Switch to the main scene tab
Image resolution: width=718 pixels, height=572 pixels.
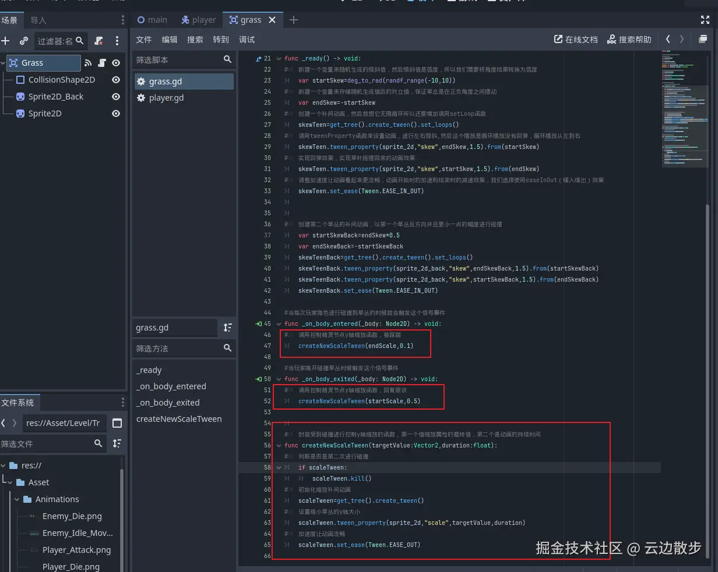click(x=152, y=20)
